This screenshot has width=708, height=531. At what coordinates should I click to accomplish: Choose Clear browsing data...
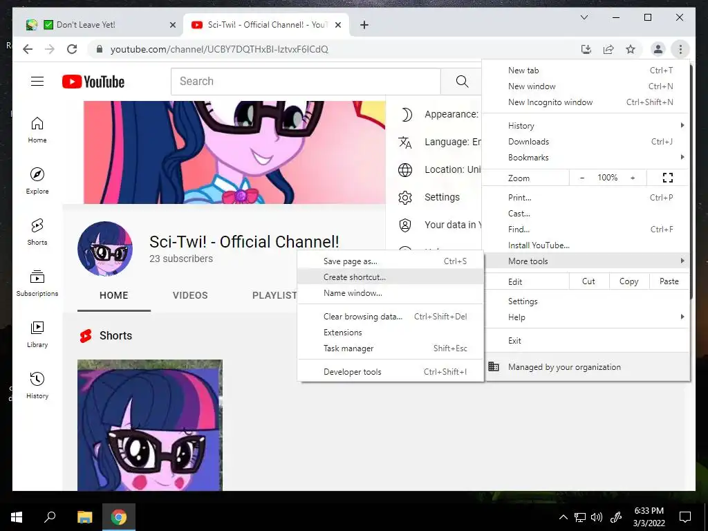click(x=390, y=317)
